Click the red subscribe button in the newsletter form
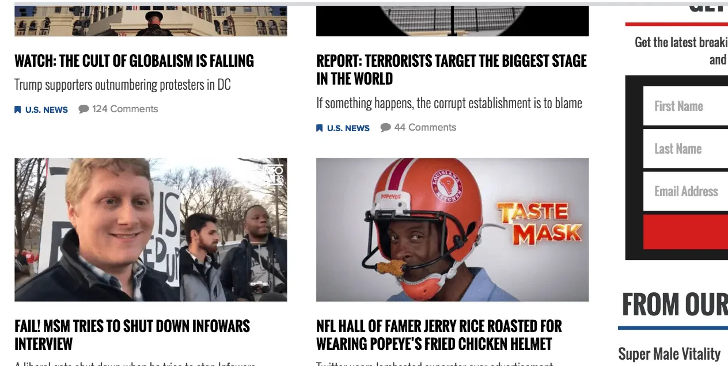 click(x=685, y=232)
